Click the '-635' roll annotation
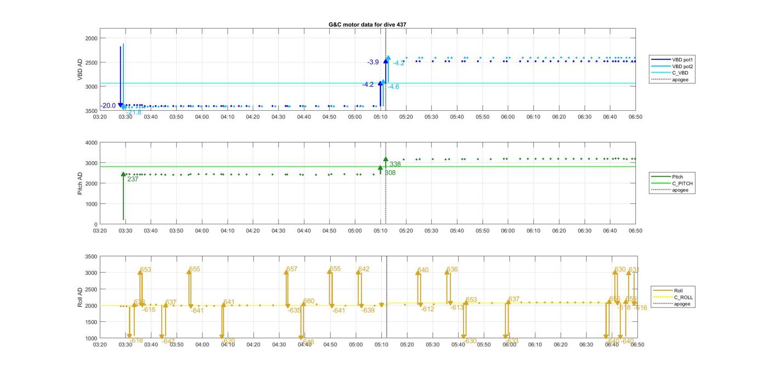 [295, 310]
